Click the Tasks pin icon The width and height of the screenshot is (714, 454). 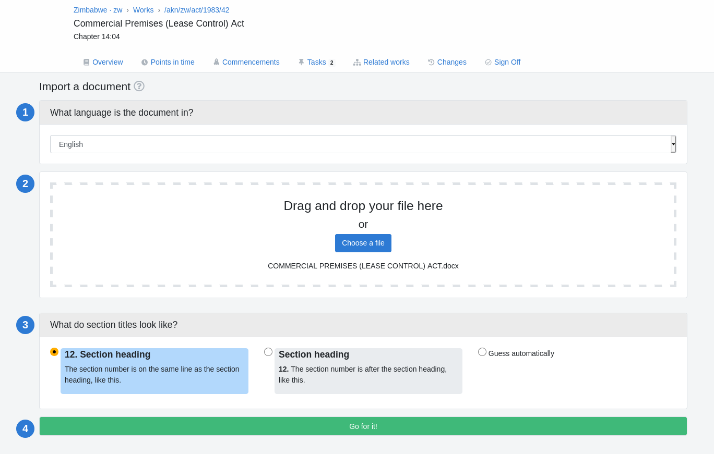click(301, 62)
